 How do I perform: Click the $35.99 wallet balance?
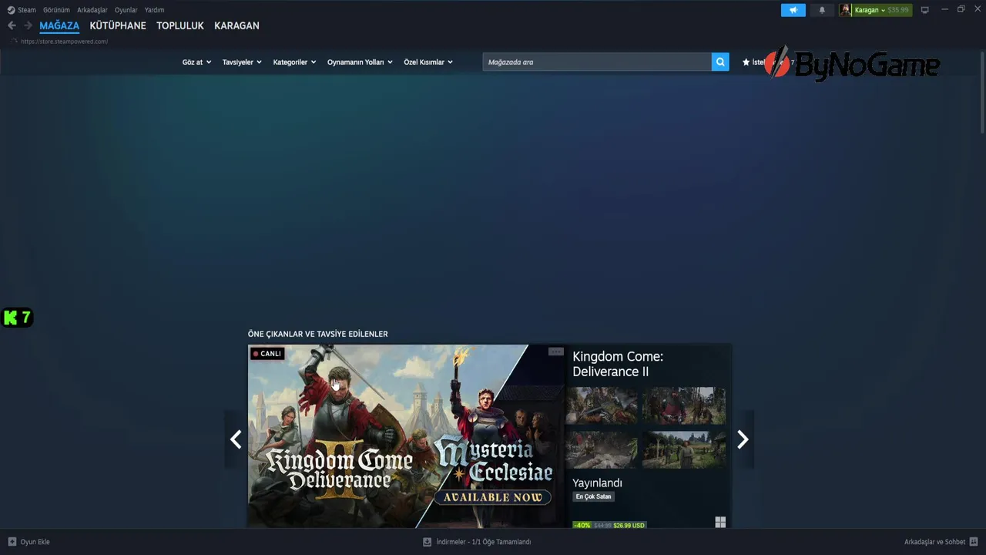tap(898, 10)
